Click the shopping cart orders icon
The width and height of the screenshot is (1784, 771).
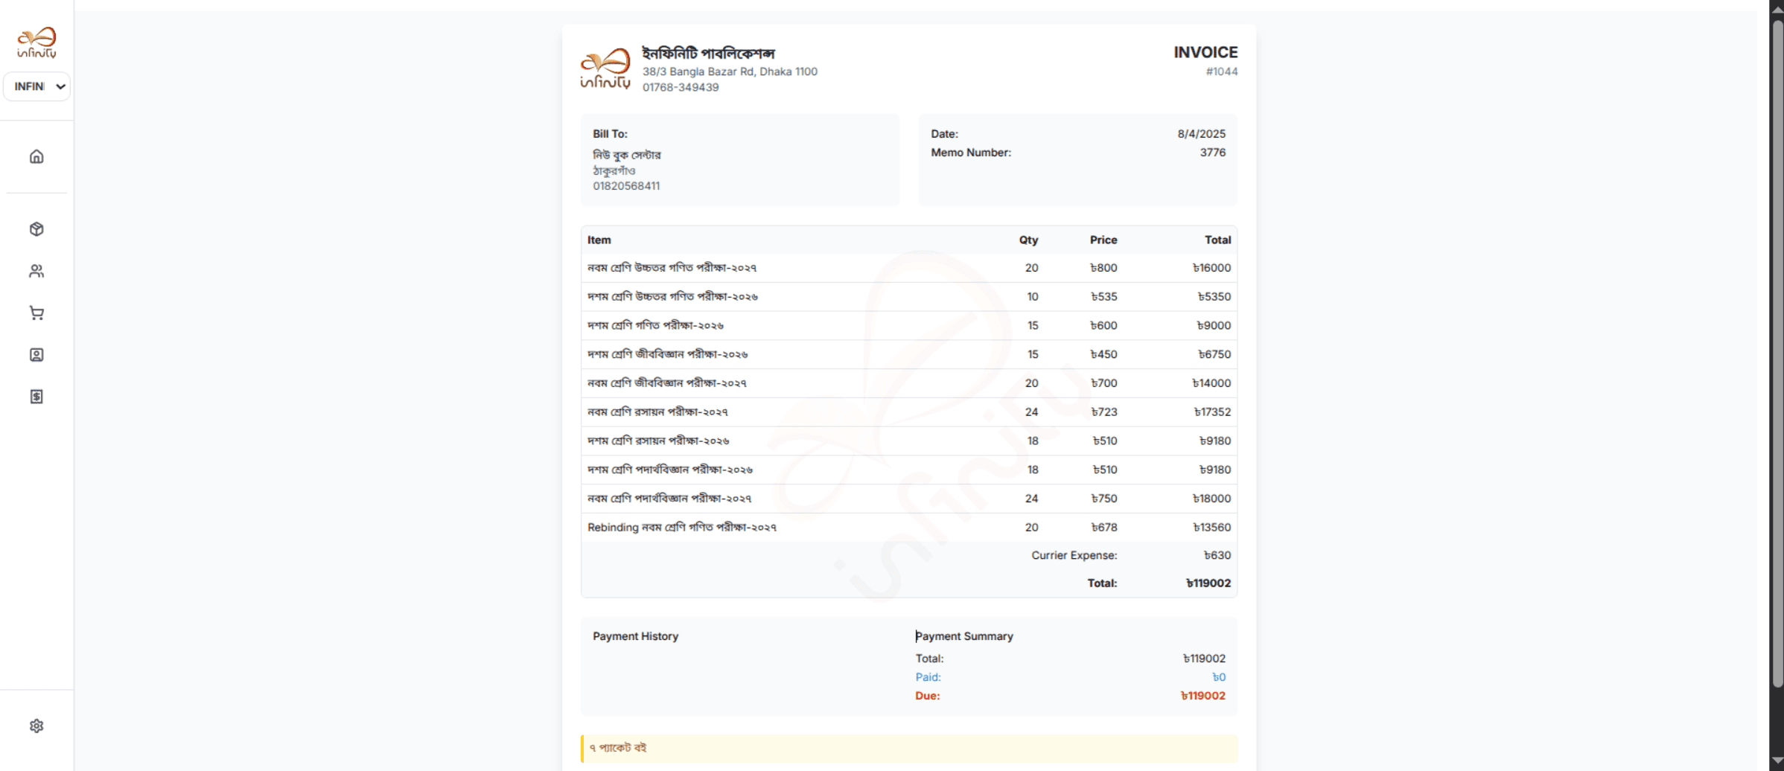36,313
